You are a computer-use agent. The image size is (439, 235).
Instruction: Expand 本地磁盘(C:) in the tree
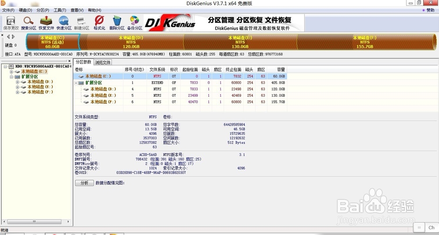[x=11, y=72]
